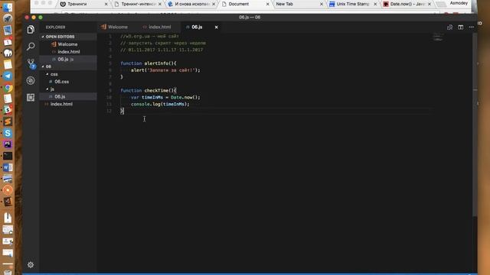This screenshot has height=275, width=490.
Task: Click the 'function checkTime(){' code line
Action: (x=149, y=90)
